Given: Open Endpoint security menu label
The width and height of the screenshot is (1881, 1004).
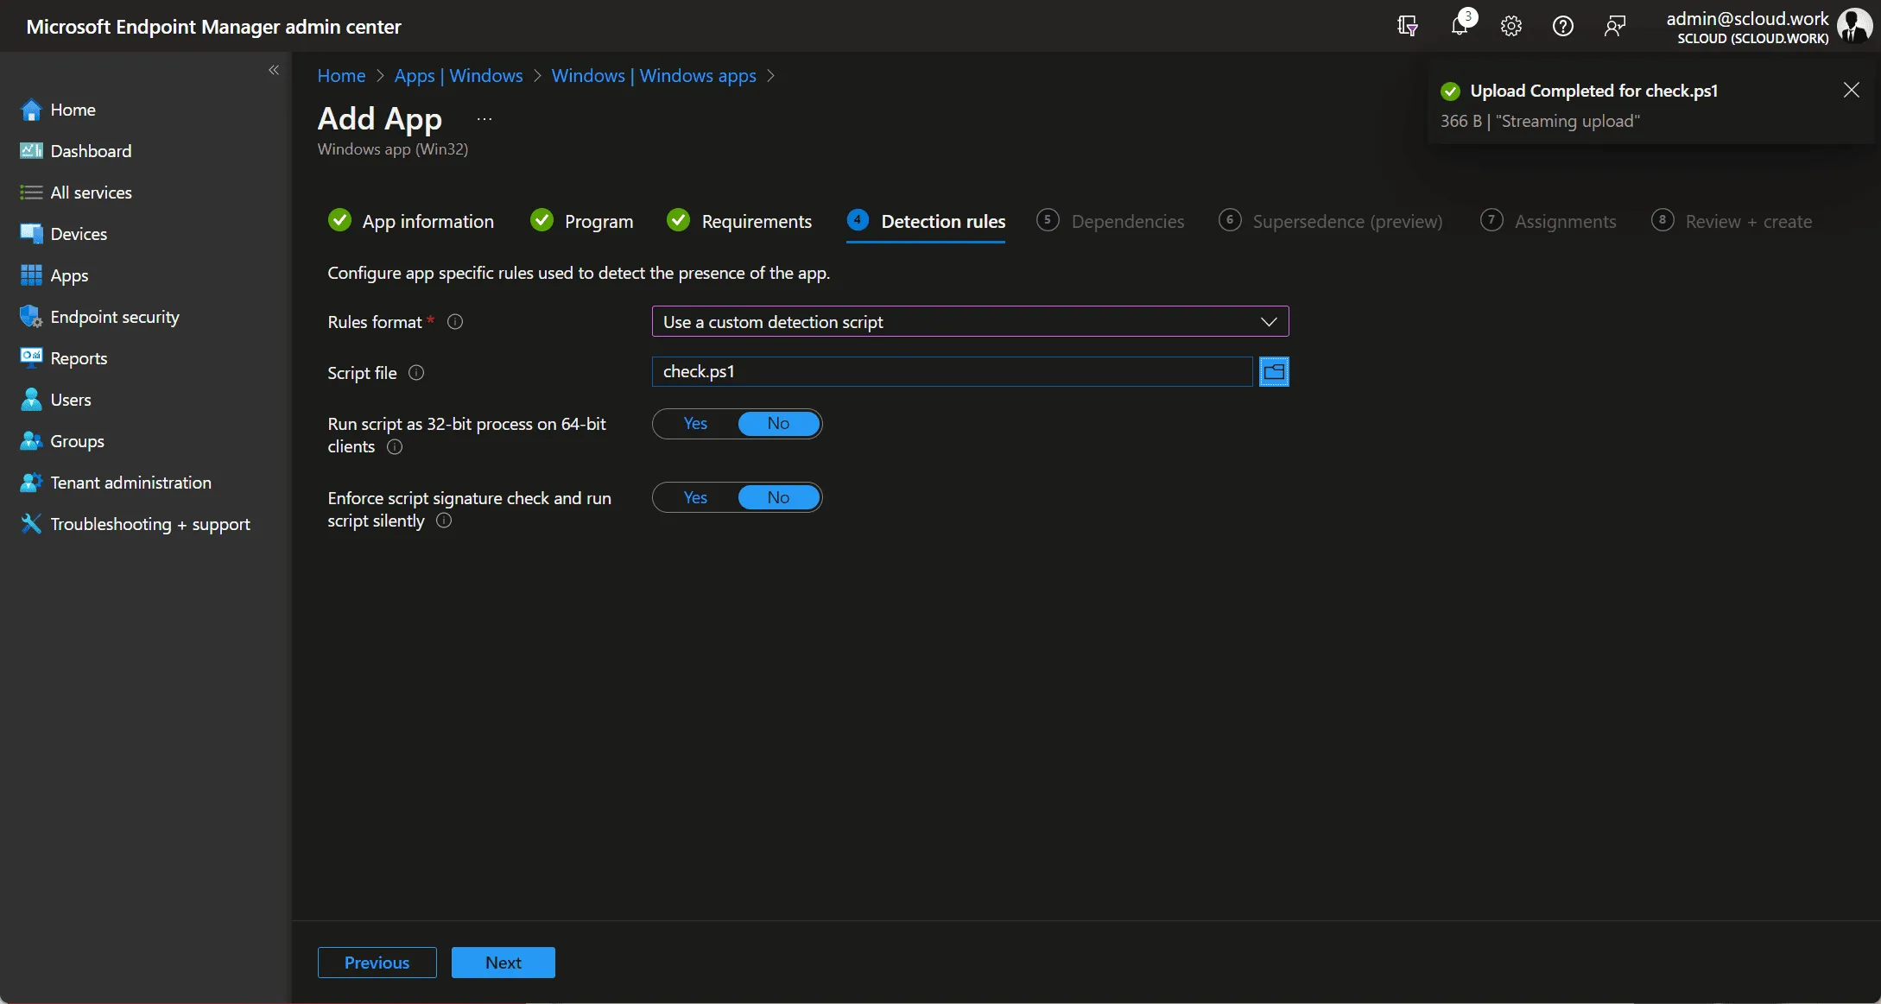Looking at the screenshot, I should (115, 317).
